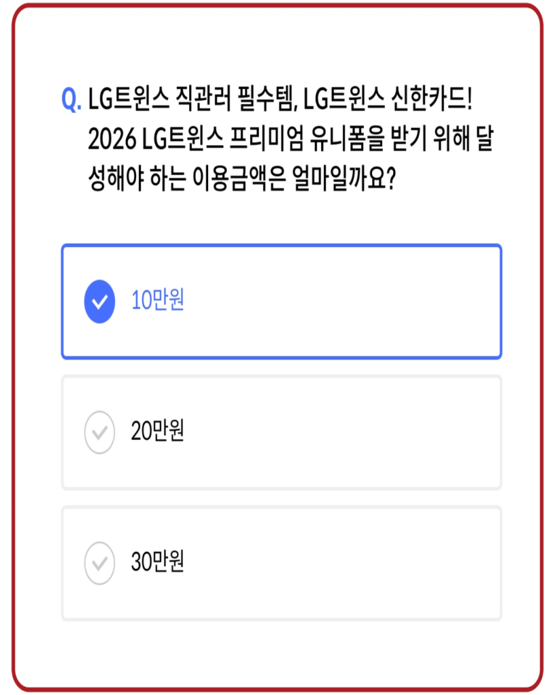Pick the 30만원 answer option card
This screenshot has height=695, width=555.
coord(281,563)
